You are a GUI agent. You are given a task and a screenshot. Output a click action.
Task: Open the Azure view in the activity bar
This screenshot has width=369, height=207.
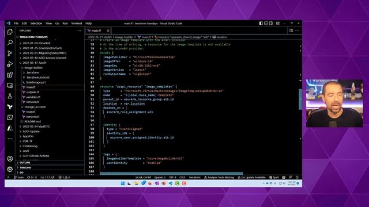click(x=10, y=128)
